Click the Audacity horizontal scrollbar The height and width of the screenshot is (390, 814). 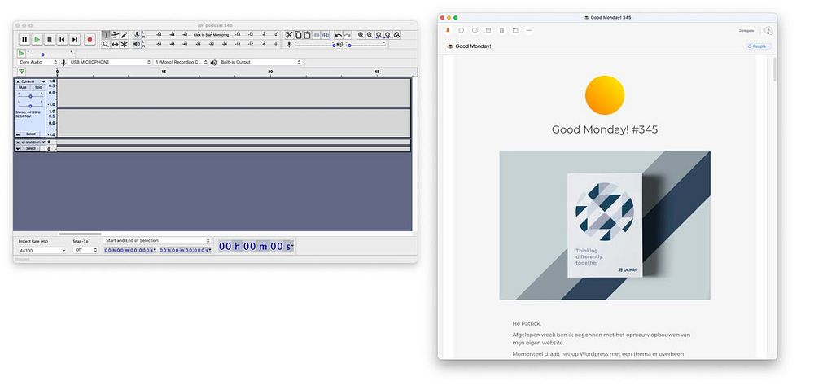(x=80, y=234)
